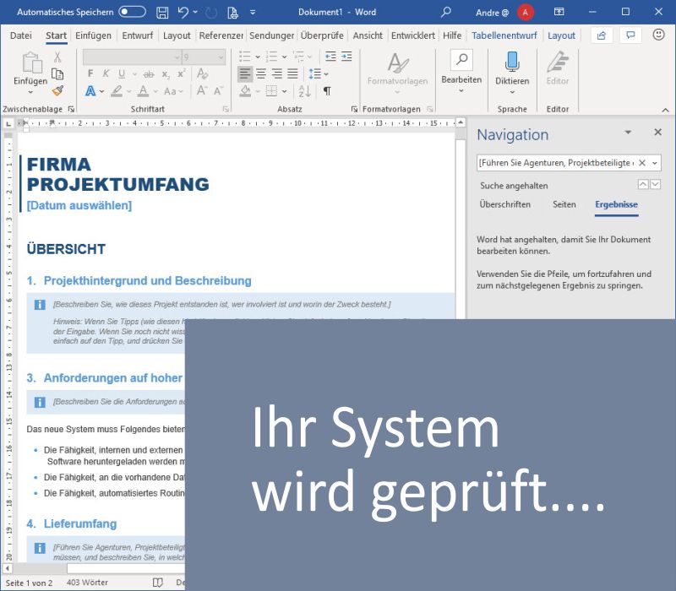The height and width of the screenshot is (591, 676).
Task: Toggle underline formatting
Action: point(120,73)
